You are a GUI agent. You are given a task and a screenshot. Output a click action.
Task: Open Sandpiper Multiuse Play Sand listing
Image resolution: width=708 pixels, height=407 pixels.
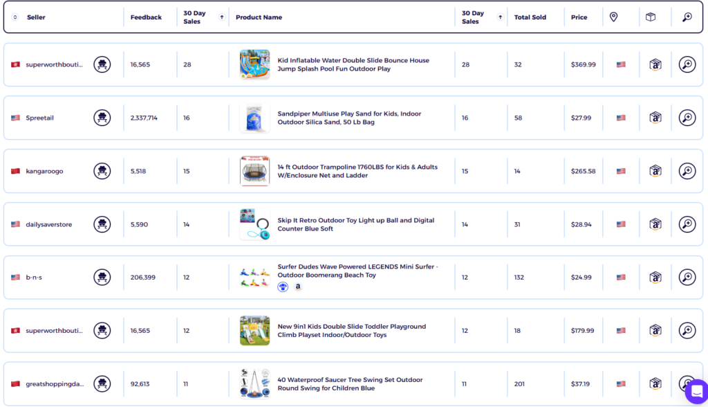[349, 118]
